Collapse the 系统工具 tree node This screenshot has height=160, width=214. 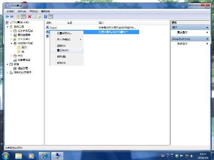click(8, 26)
